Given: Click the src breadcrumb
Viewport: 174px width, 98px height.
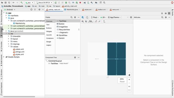Looking at the screenshot, I should coord(36,6).
